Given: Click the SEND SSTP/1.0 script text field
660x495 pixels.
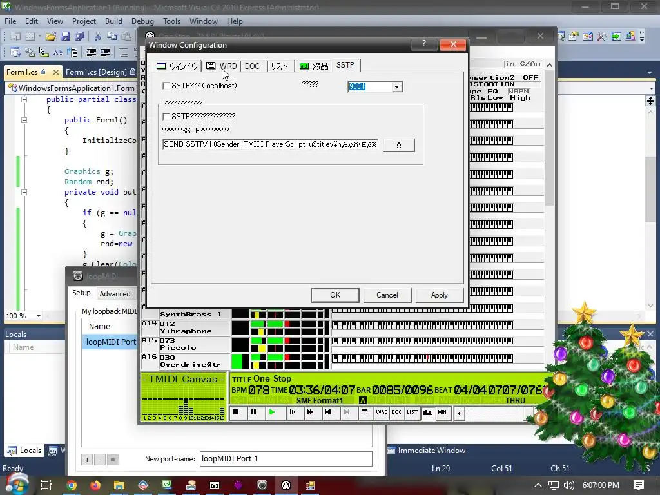Looking at the screenshot, I should coord(270,144).
